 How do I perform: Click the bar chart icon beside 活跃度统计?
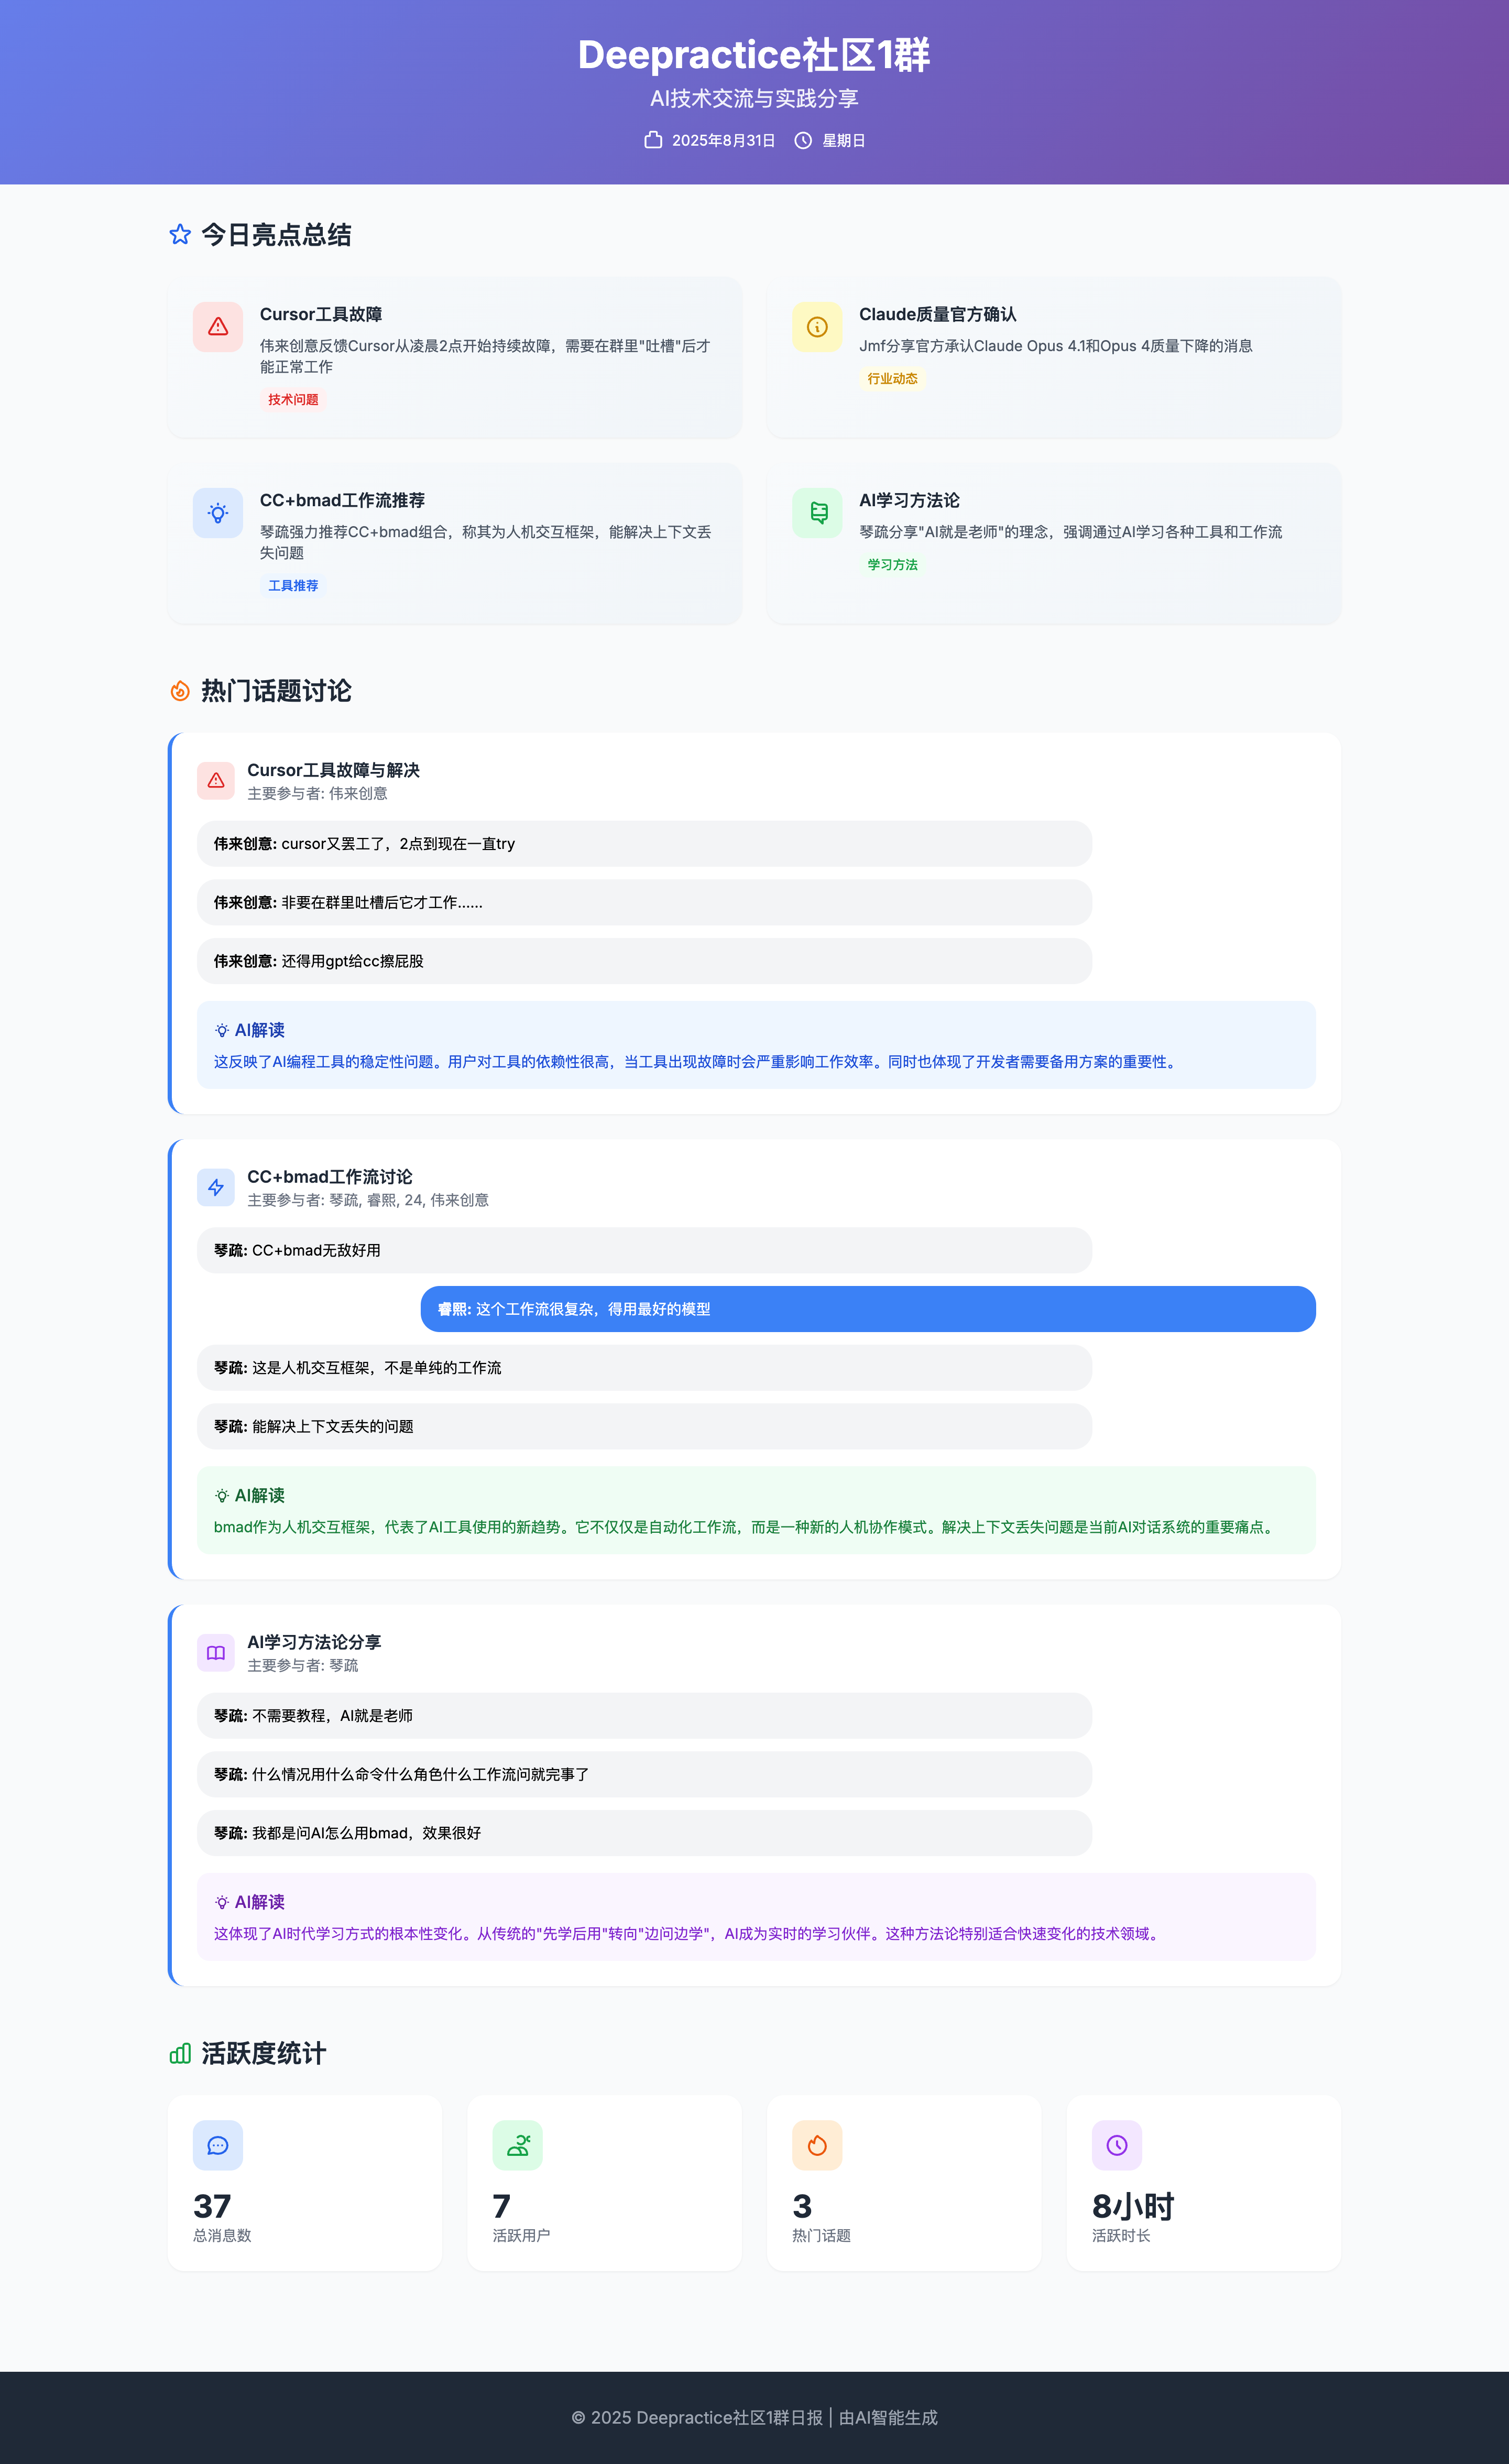pyautogui.click(x=180, y=2054)
